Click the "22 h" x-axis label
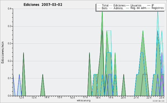This screenshot has width=167, height=103. pyautogui.click(x=149, y=97)
